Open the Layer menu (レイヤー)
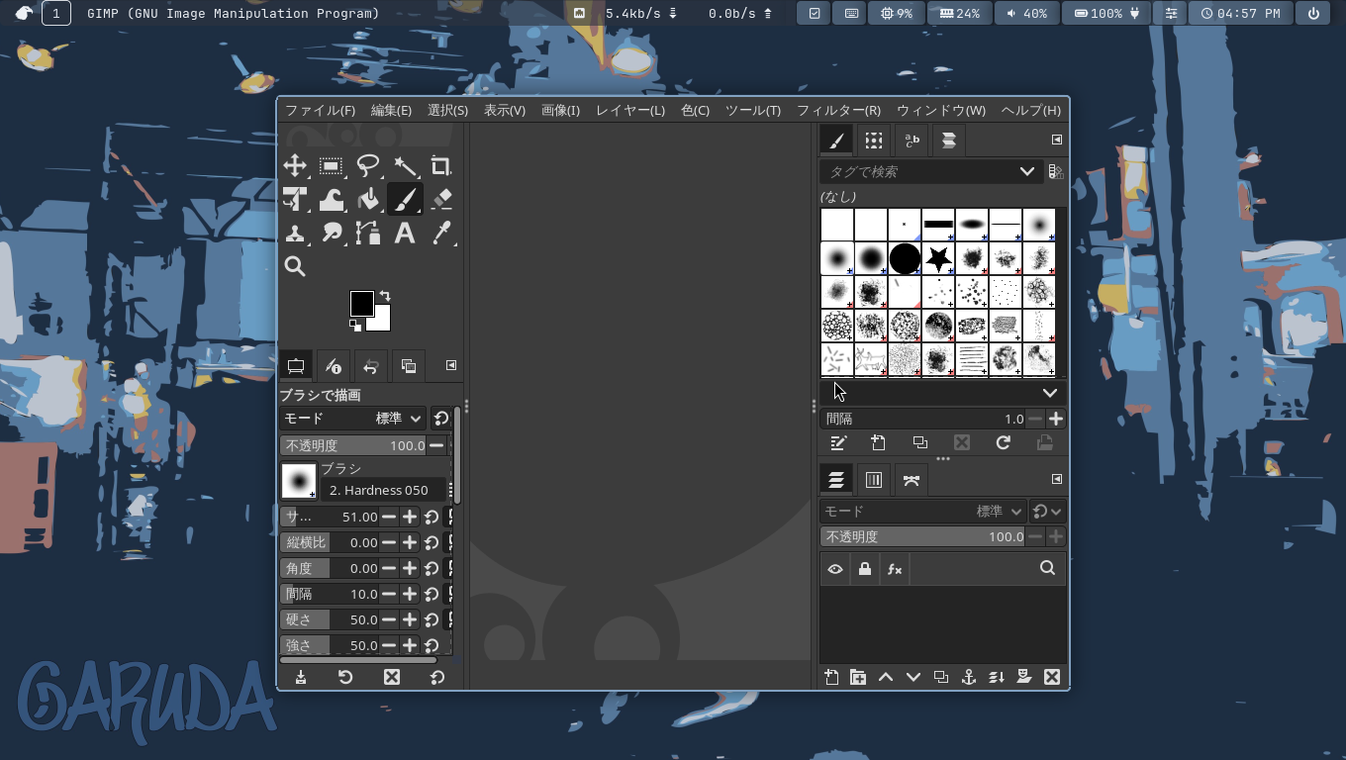This screenshot has height=760, width=1346. 630,110
